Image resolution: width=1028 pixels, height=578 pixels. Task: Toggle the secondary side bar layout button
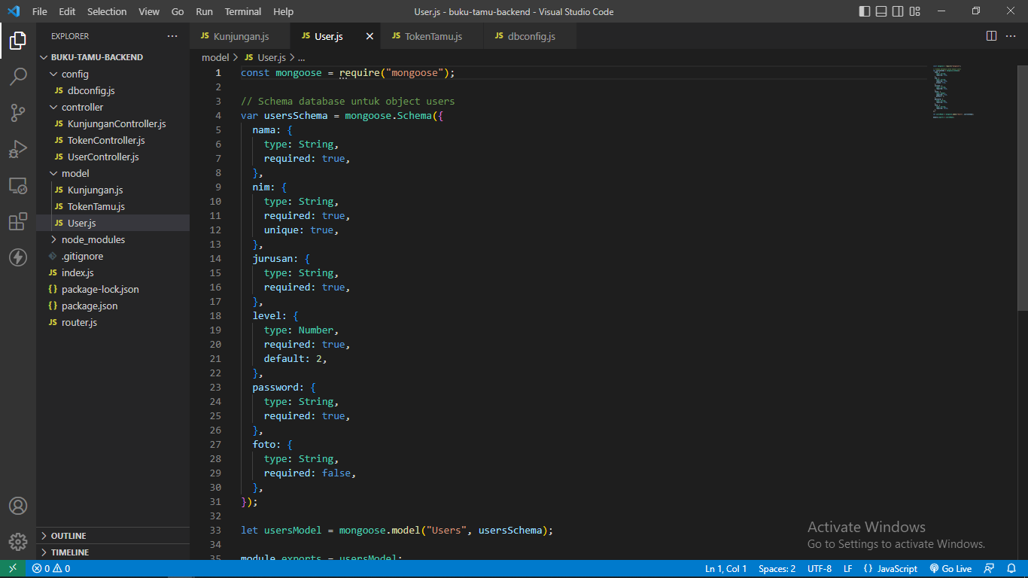898,11
